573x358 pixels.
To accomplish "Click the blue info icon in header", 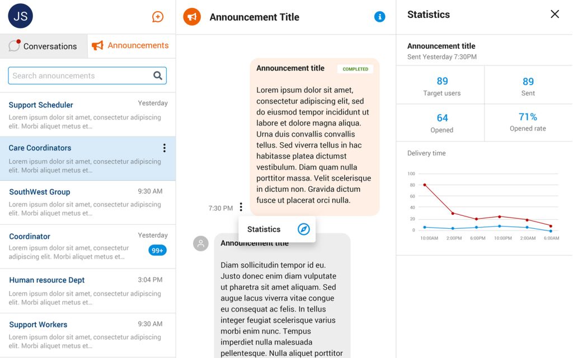I will [x=379, y=17].
